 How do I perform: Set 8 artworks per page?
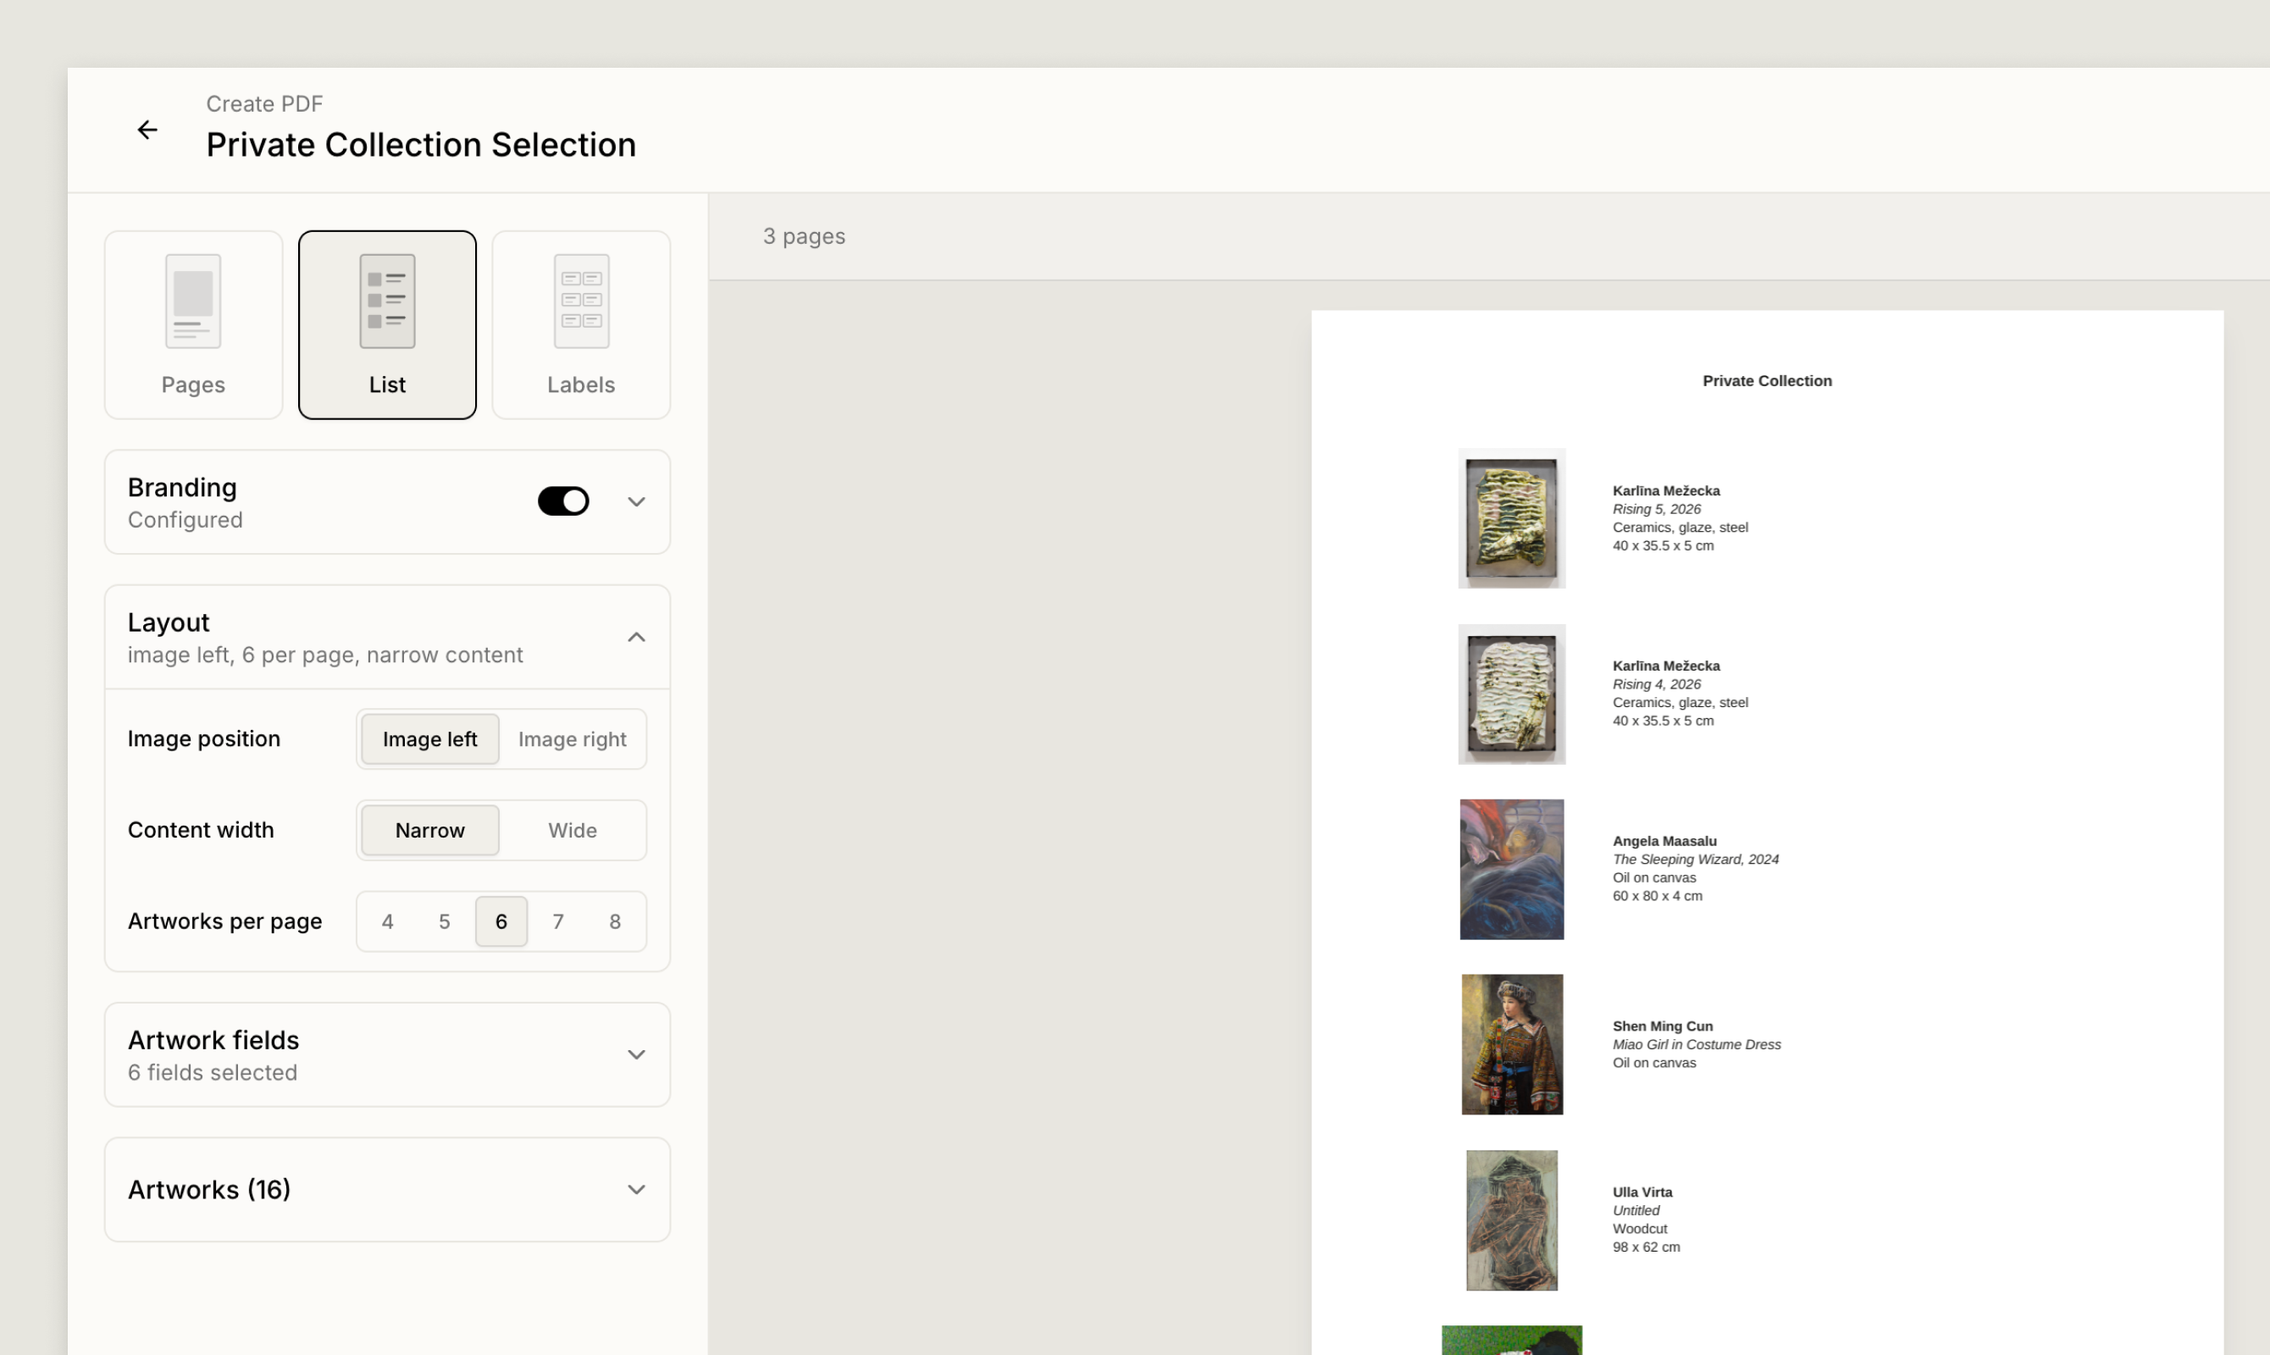click(616, 921)
